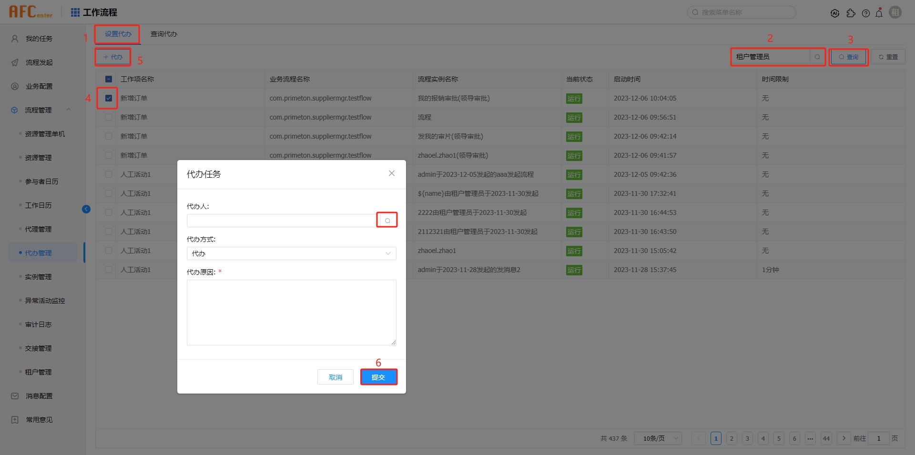Collapse the 流程管理 sidebar section
Image resolution: width=915 pixels, height=455 pixels.
pyautogui.click(x=69, y=110)
